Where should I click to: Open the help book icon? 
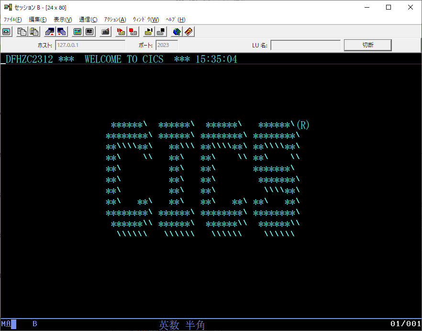[x=189, y=32]
